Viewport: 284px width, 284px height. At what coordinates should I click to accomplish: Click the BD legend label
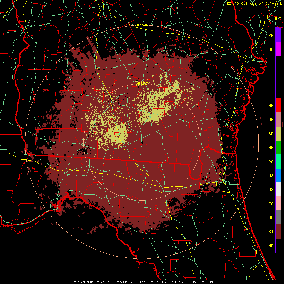[x=271, y=134]
